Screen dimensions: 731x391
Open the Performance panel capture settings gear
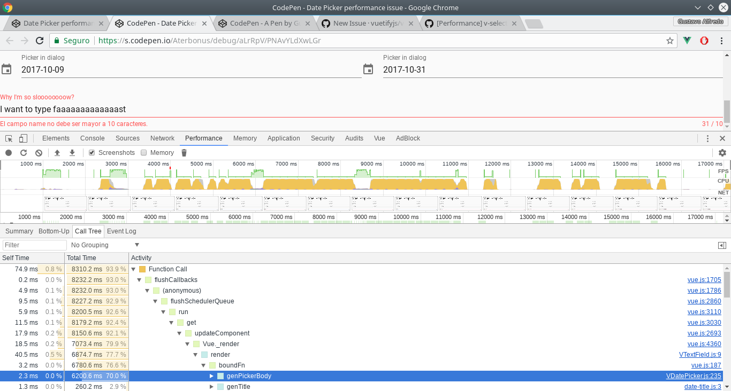[x=724, y=152]
